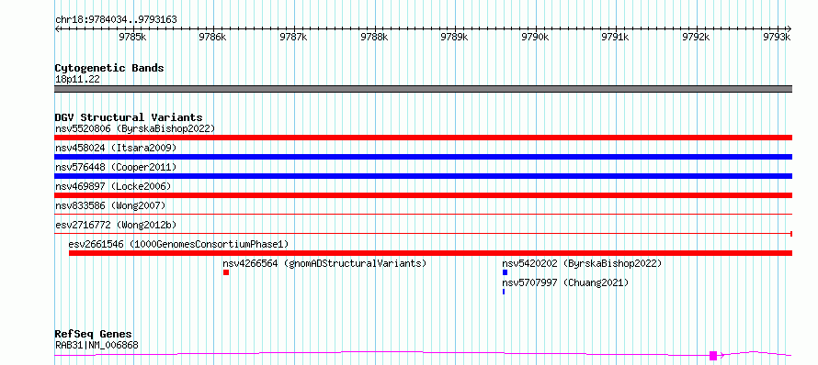818x365 pixels.
Task: Click the RefSeq Genes track title
Action: click(x=94, y=334)
